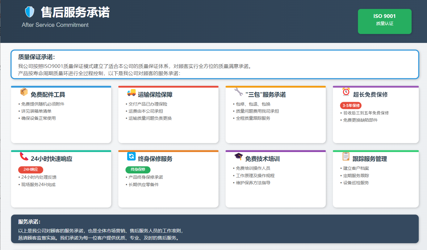Click the blue refresh icon for 终身保修服务
The width and height of the screenshot is (427, 250).
[131, 156]
